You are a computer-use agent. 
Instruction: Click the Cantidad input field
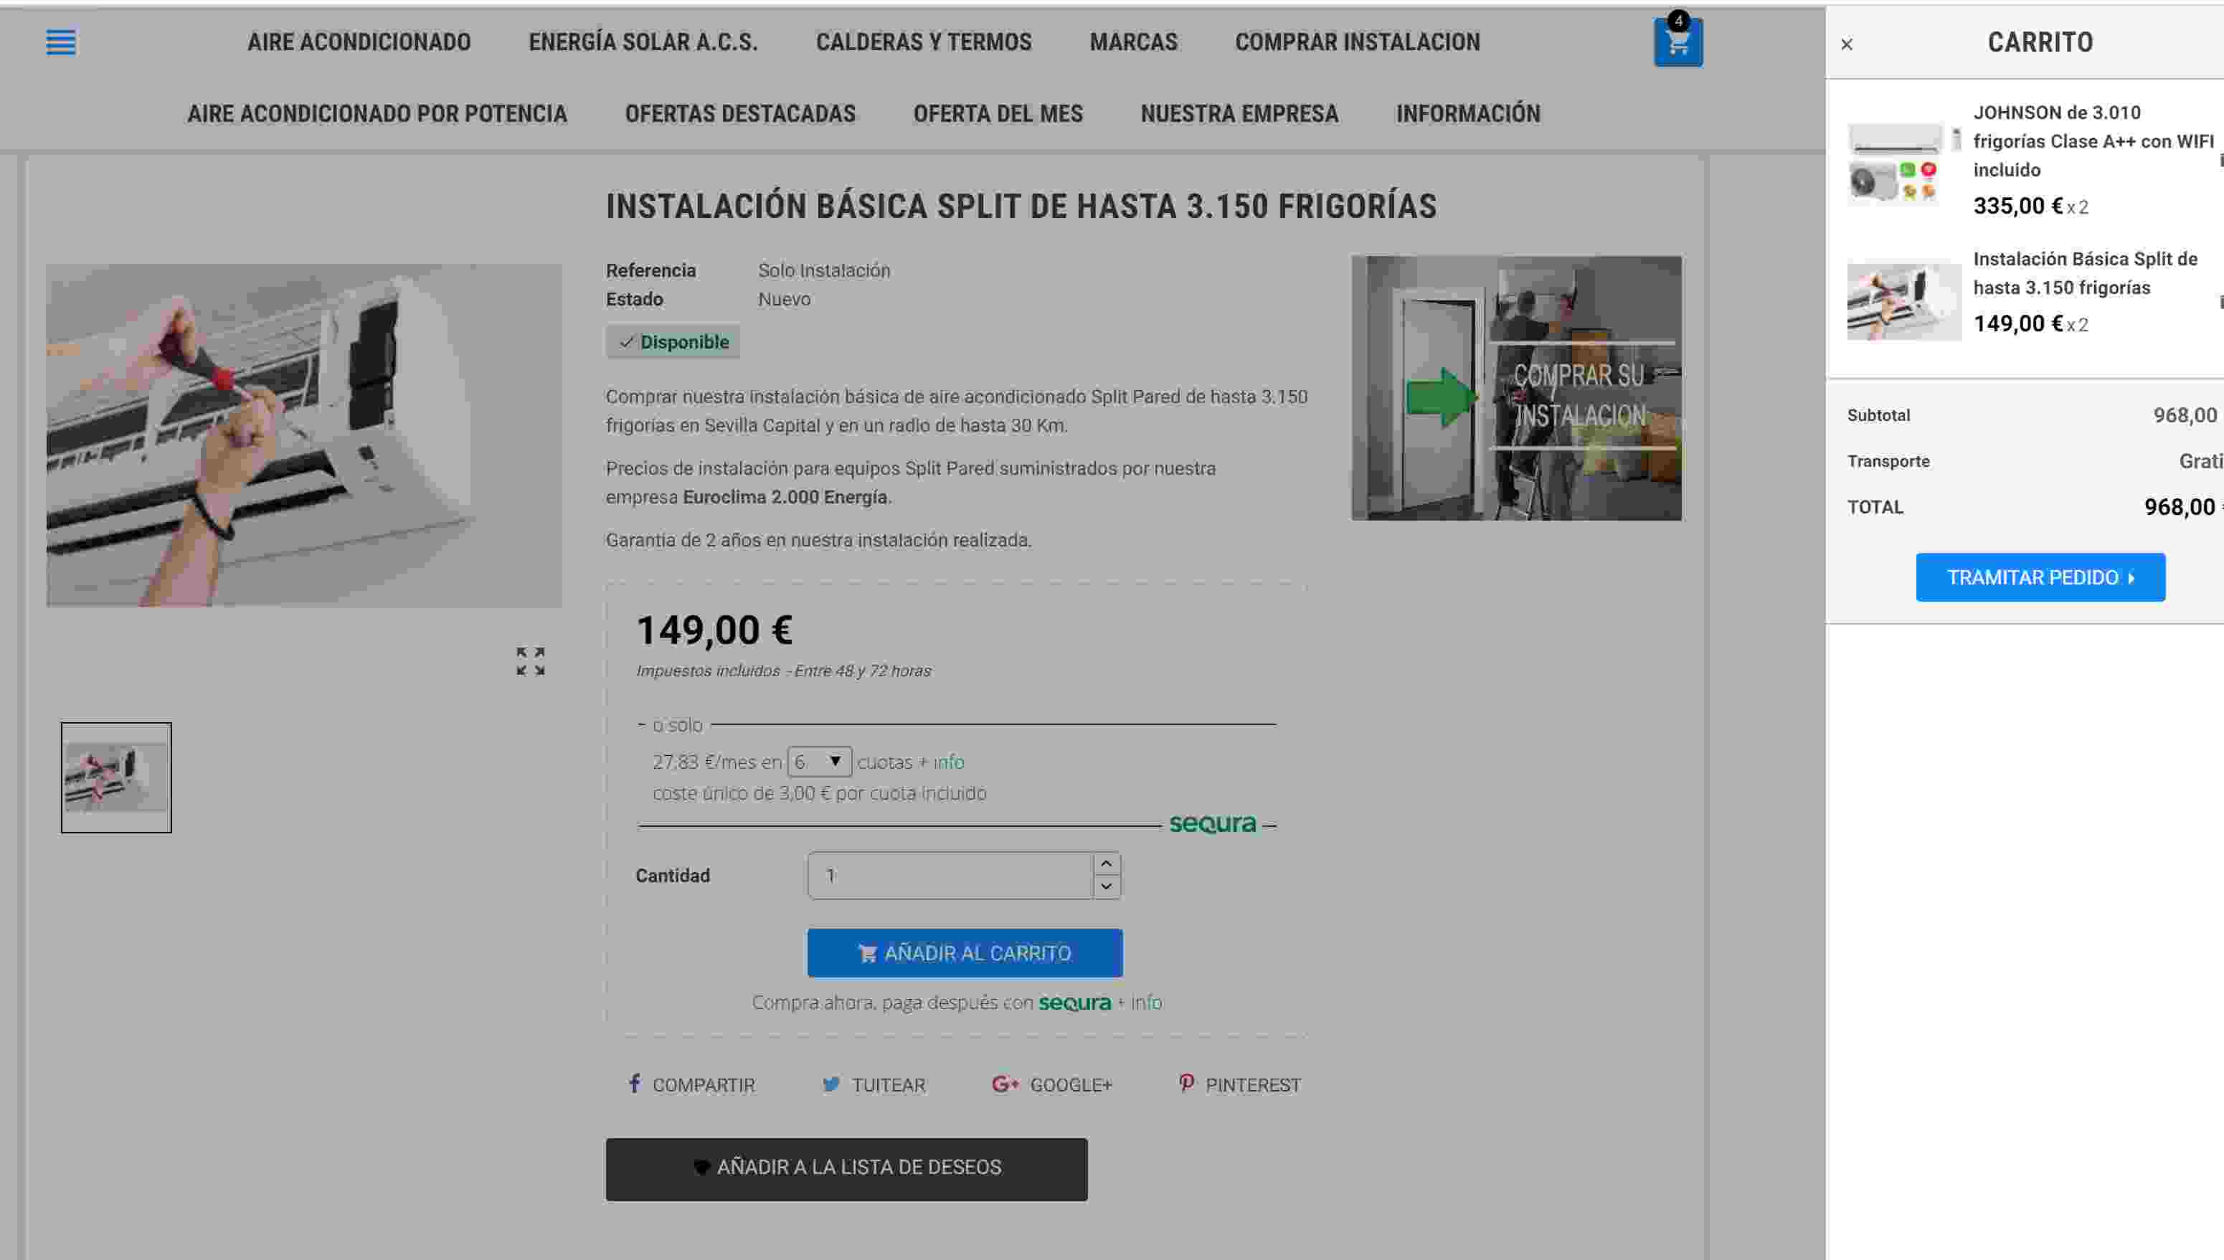[950, 876]
